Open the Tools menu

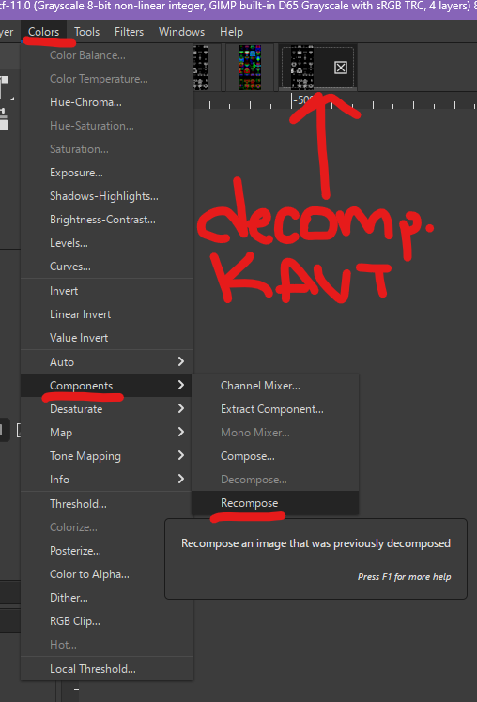(x=87, y=32)
